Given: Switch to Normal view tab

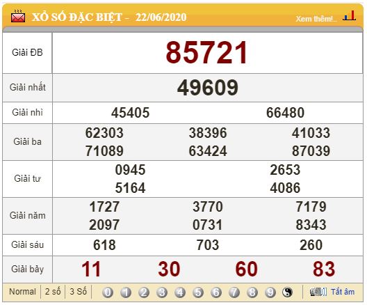Looking at the screenshot, I should pyautogui.click(x=22, y=292).
